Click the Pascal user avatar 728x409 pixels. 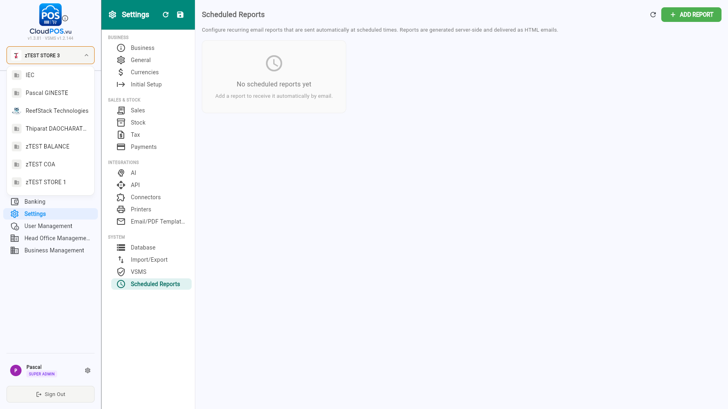click(x=16, y=370)
